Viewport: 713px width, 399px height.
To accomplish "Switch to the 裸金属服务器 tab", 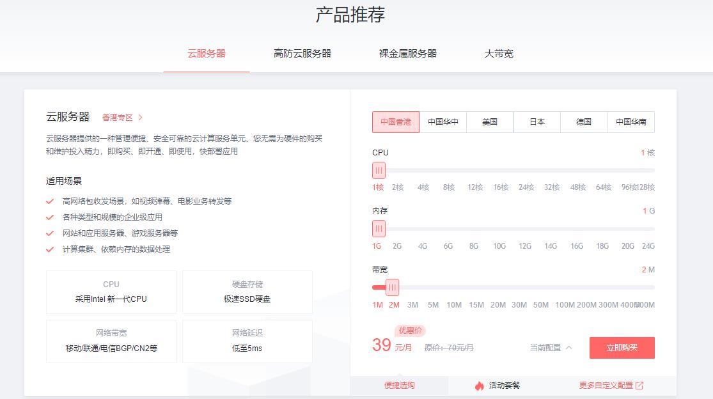I will (407, 54).
